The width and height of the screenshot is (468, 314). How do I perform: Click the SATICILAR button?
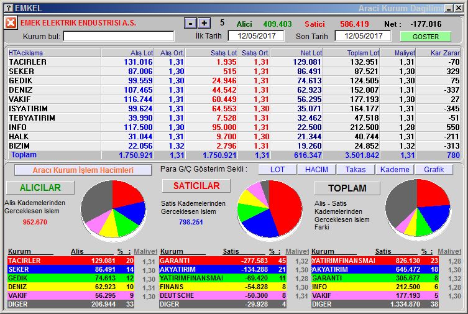coord(196,186)
